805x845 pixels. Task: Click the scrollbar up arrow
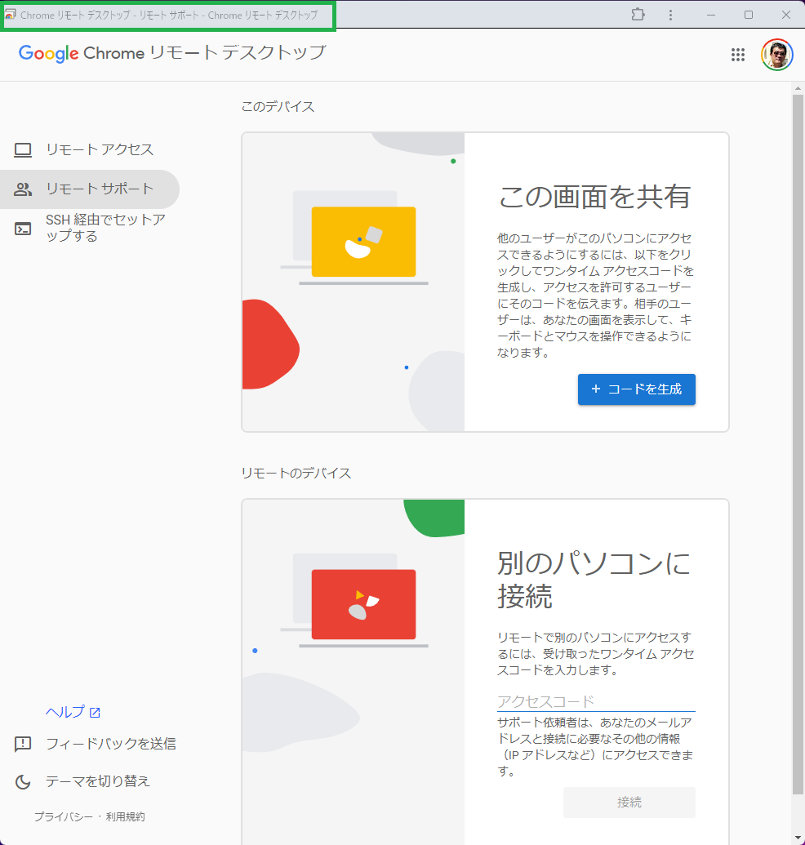pyautogui.click(x=798, y=88)
